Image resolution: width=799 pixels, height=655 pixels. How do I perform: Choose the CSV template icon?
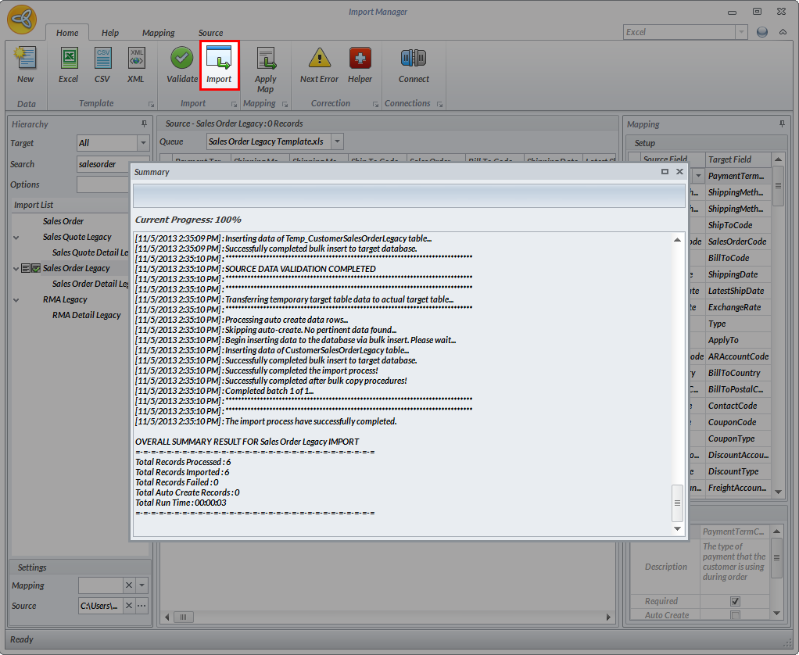[102, 64]
